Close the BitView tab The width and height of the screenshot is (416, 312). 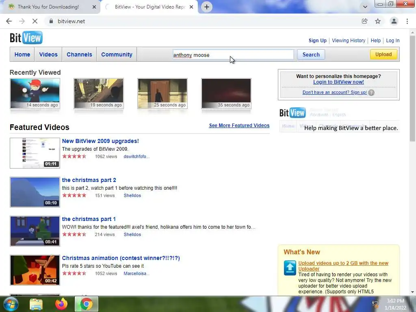[191, 7]
